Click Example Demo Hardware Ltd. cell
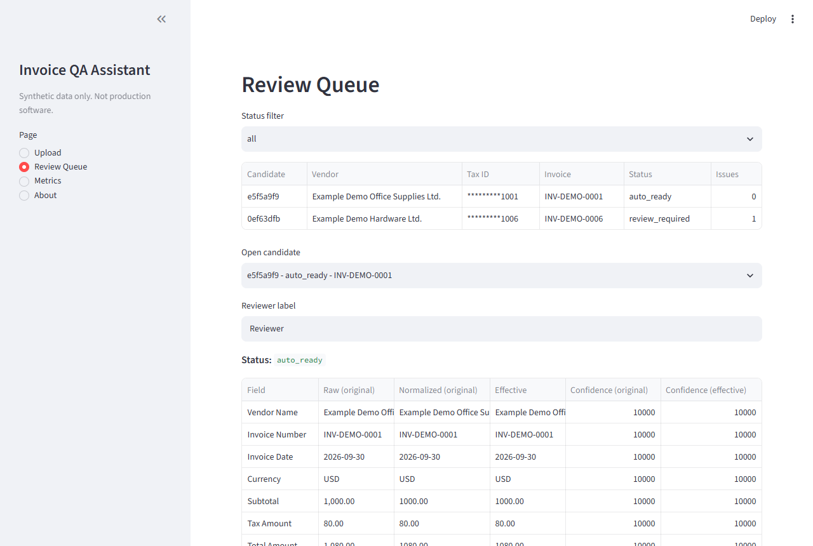 (x=384, y=218)
